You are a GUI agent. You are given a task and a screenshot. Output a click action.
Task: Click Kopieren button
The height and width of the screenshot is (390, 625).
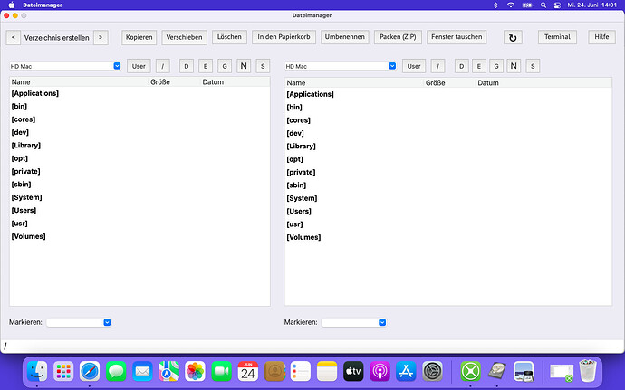pos(139,37)
